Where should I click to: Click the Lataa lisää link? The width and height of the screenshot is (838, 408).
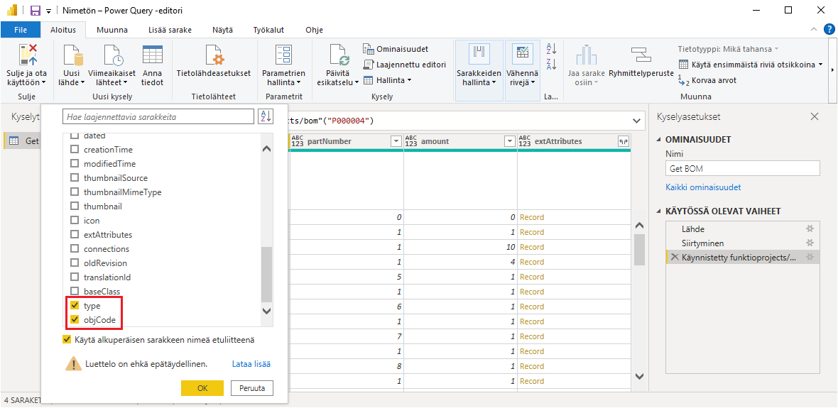click(x=251, y=364)
